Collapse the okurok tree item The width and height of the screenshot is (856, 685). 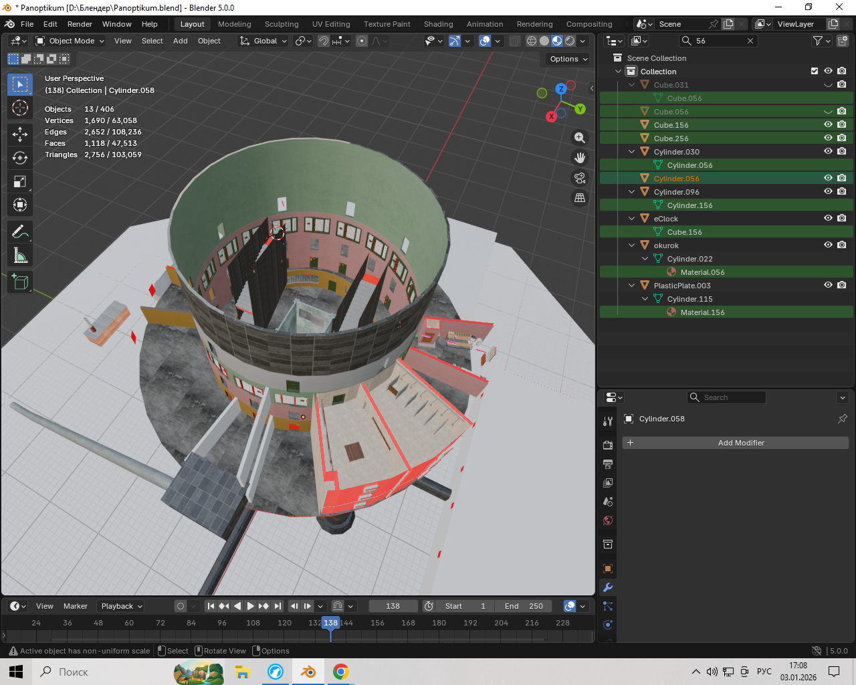pos(632,246)
